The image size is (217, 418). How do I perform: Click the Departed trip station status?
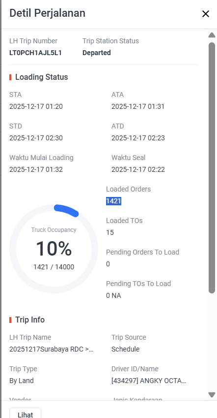click(x=97, y=53)
